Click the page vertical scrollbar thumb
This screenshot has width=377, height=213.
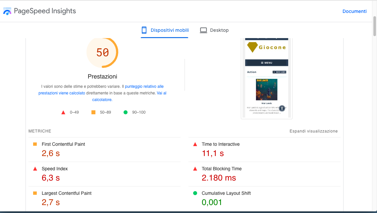375,26
